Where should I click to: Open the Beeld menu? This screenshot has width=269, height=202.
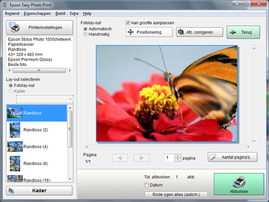pos(60,13)
